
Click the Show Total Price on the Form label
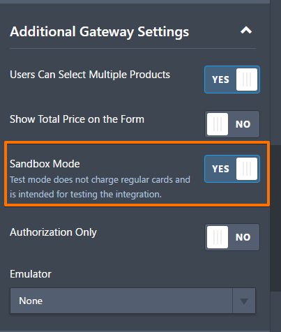(x=77, y=119)
